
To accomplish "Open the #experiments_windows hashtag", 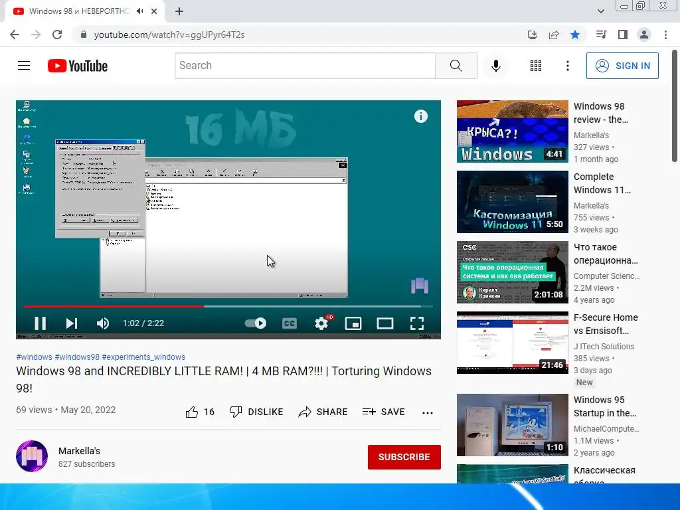I will pos(143,357).
